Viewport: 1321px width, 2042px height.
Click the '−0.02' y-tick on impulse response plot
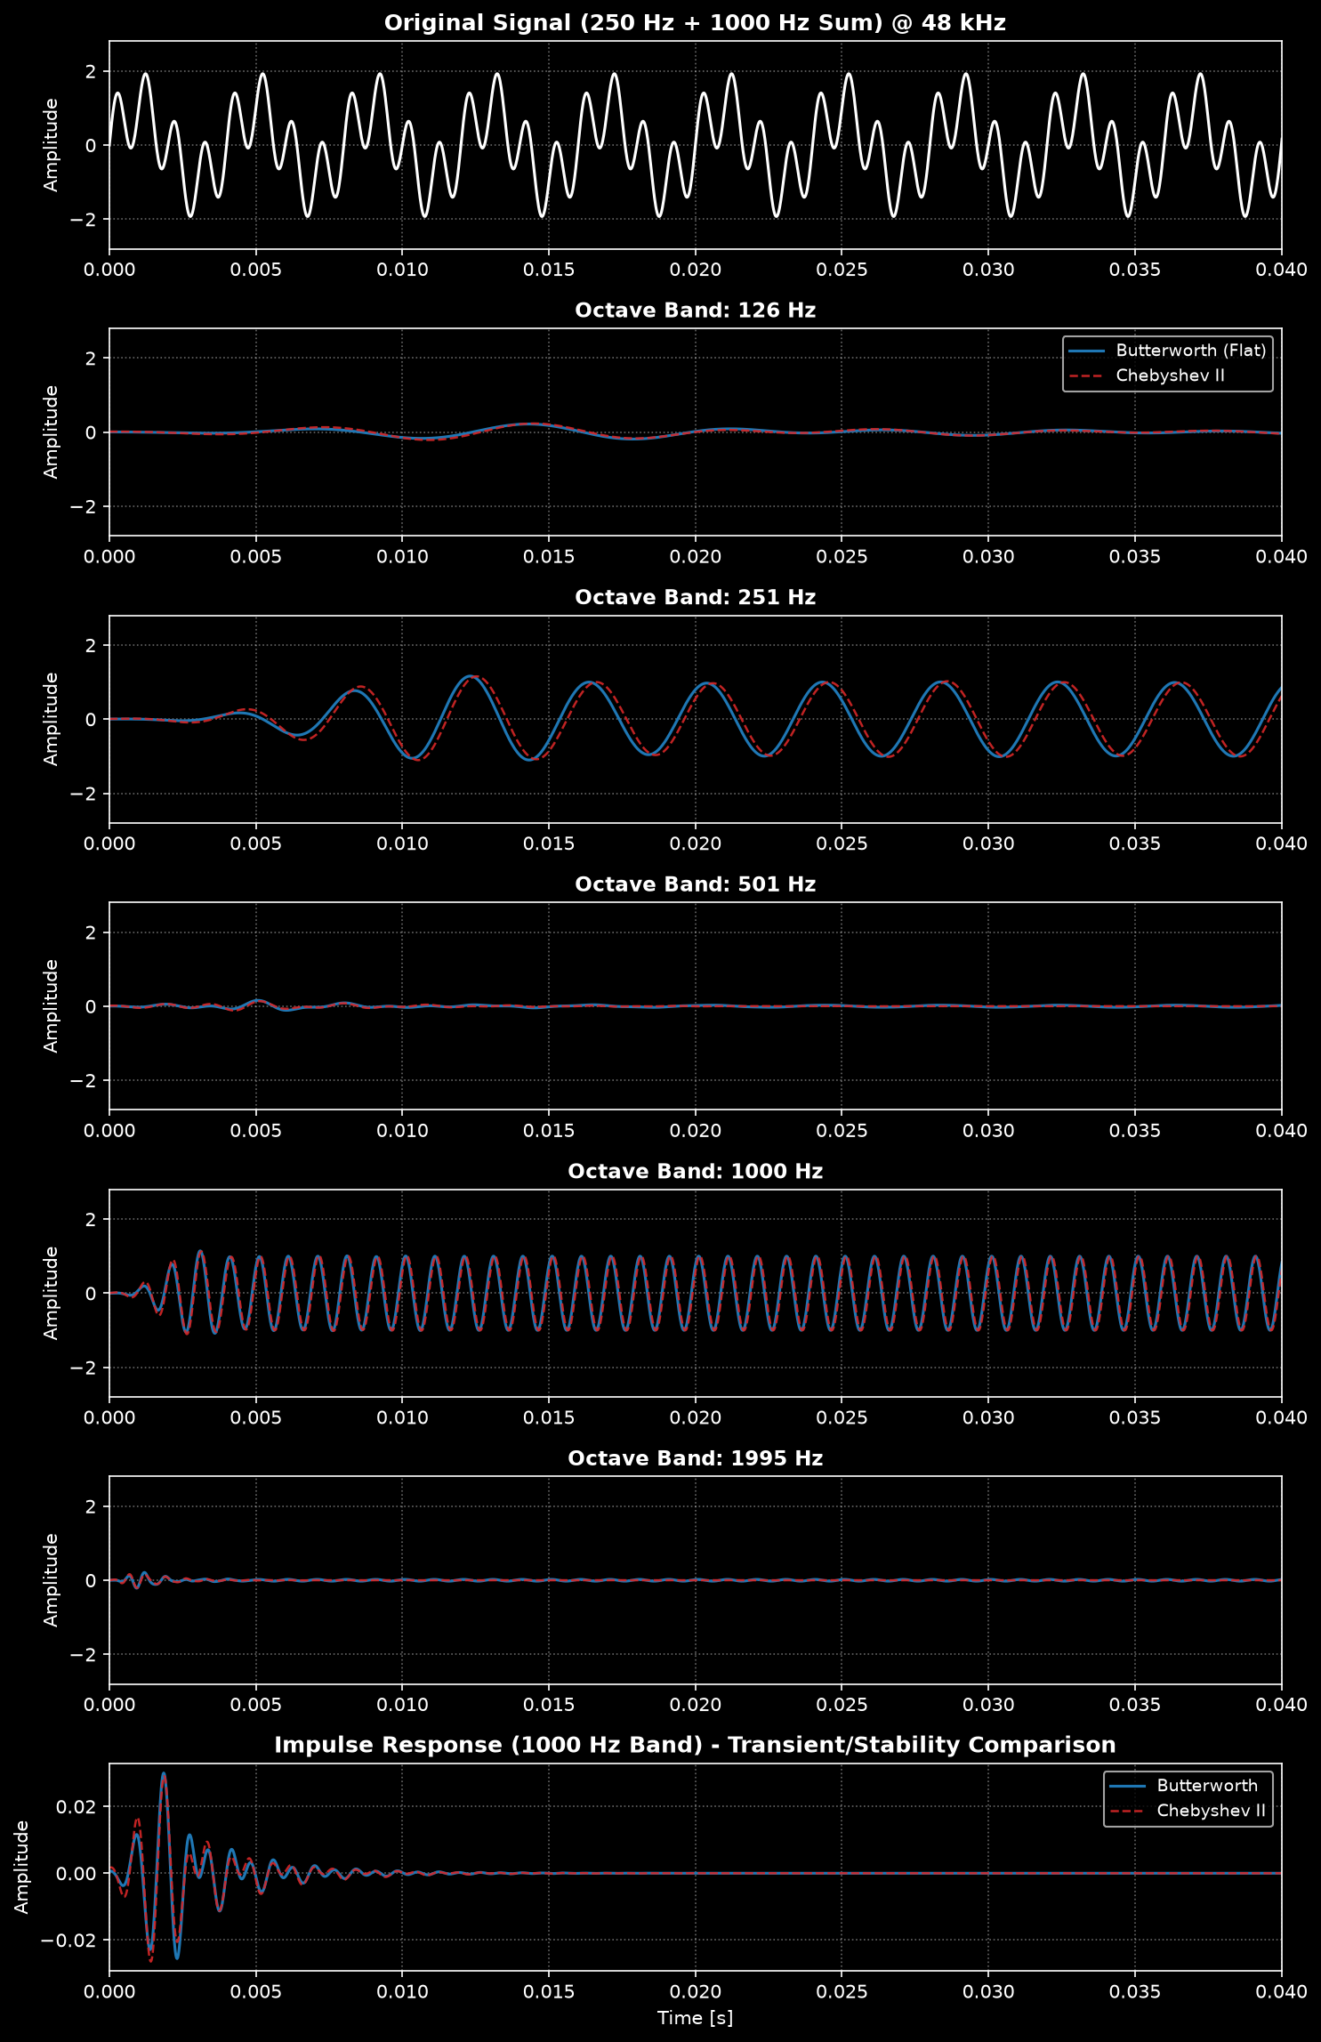click(x=68, y=1940)
